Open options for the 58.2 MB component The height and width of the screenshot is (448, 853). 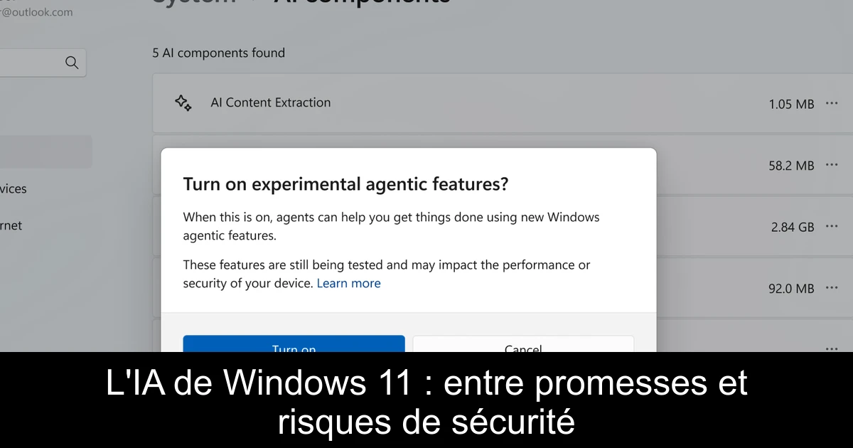point(832,165)
